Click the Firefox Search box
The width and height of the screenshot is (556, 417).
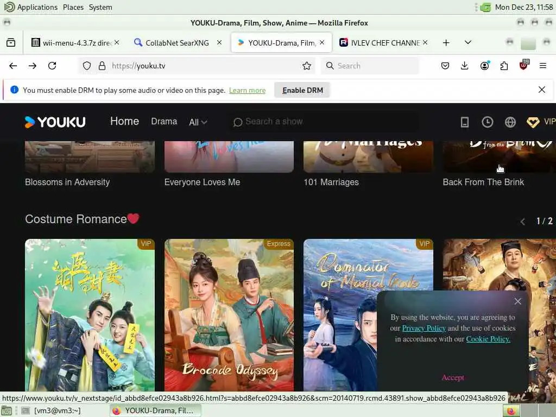click(x=370, y=66)
